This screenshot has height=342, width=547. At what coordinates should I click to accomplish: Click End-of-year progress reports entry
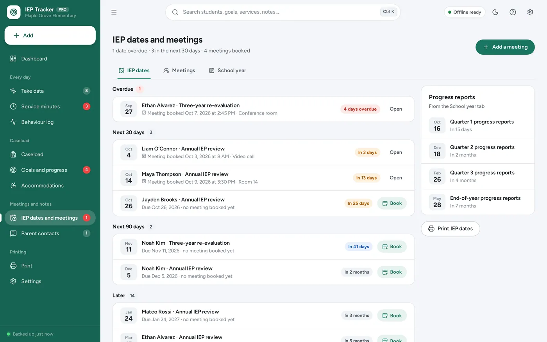tap(477, 202)
